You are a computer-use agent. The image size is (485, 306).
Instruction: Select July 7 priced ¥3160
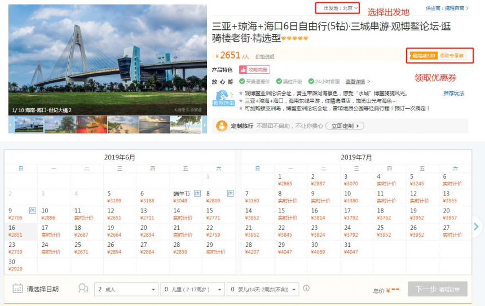pyautogui.click(x=258, y=197)
